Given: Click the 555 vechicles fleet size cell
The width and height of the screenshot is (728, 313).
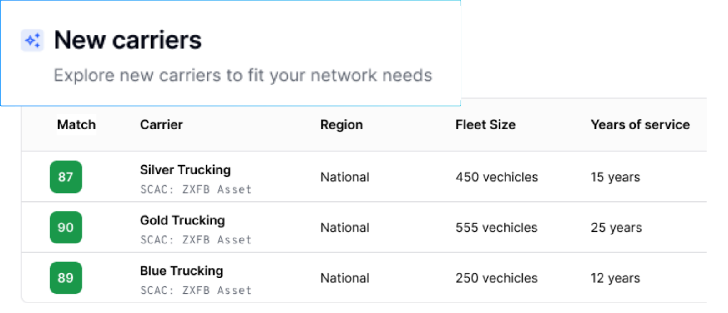Looking at the screenshot, I should [x=497, y=227].
